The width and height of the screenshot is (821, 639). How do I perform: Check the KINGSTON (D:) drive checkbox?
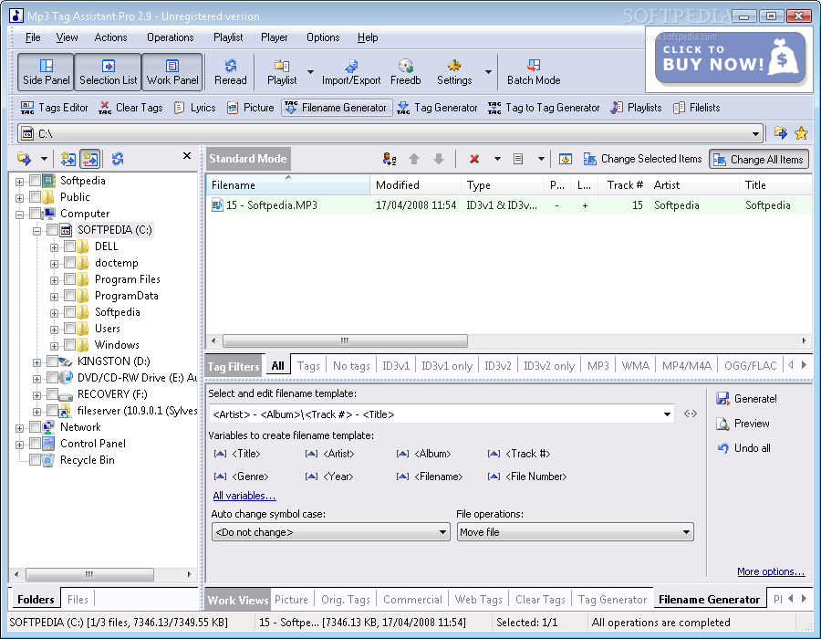tap(52, 361)
